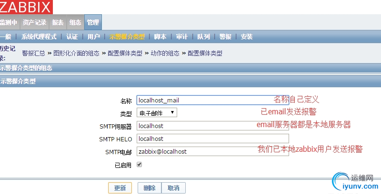
Task: Follow the 图形化介面的组态 history link
Action: coord(76,53)
